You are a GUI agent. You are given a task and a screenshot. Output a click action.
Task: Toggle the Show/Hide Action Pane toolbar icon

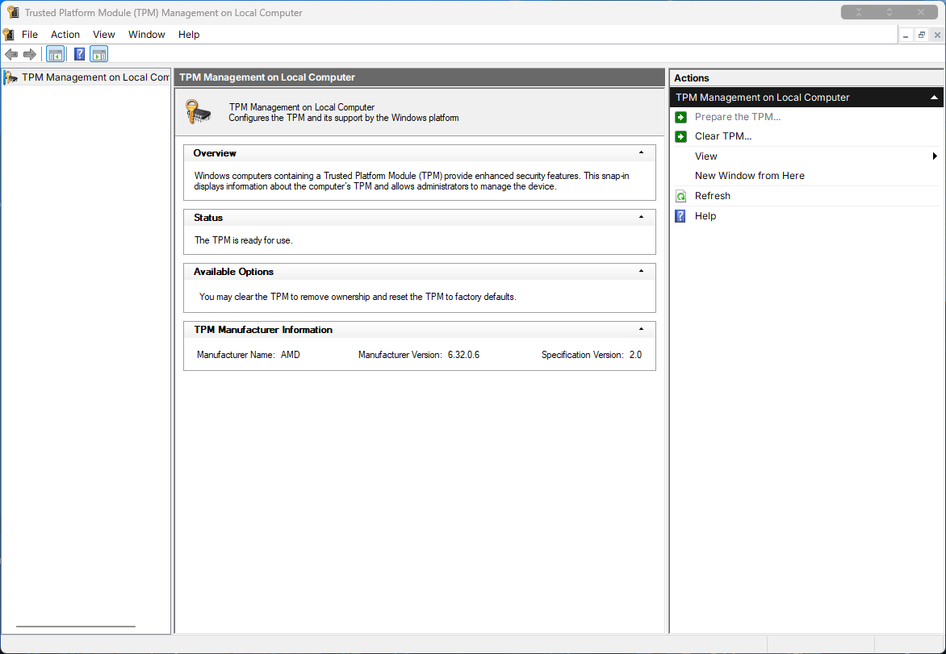tap(99, 54)
